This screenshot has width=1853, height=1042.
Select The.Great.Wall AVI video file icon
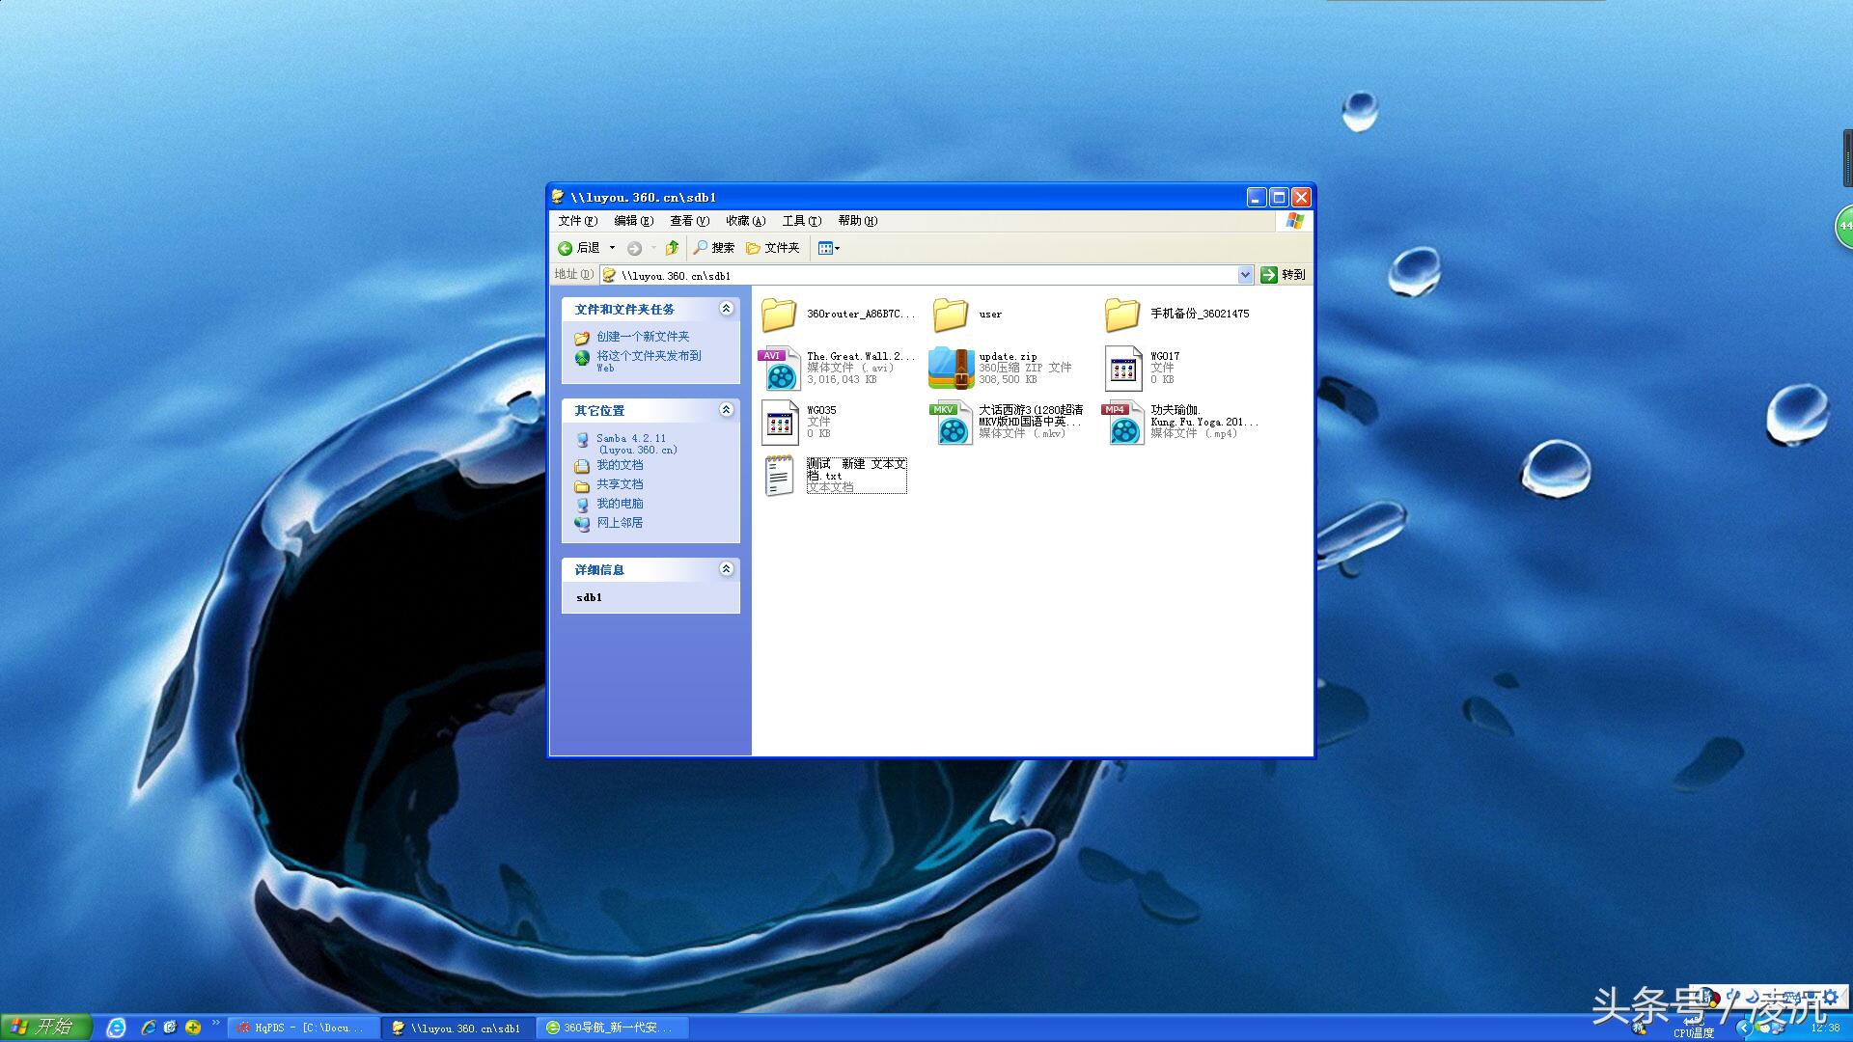pos(780,368)
